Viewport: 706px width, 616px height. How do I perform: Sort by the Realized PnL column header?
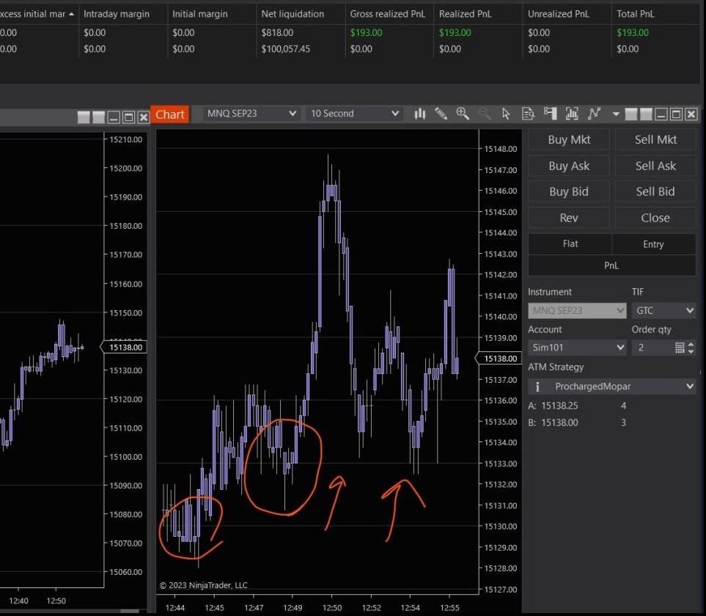(457, 14)
